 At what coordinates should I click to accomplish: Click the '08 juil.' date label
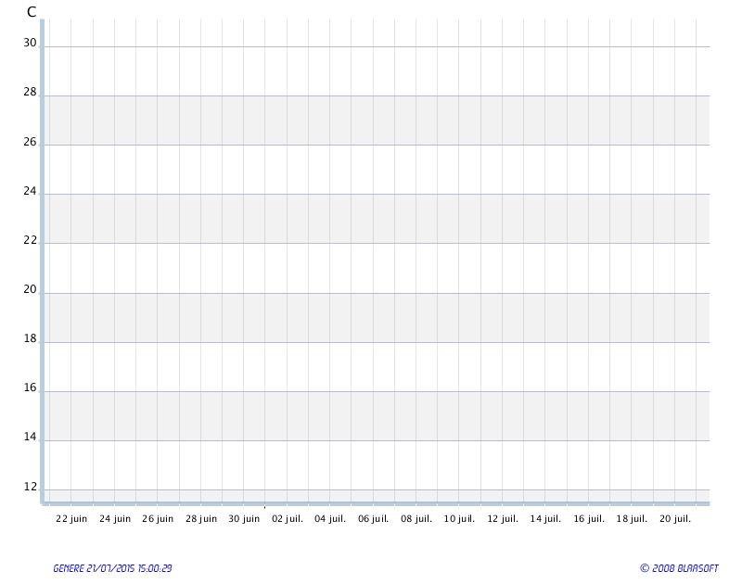coord(416,519)
